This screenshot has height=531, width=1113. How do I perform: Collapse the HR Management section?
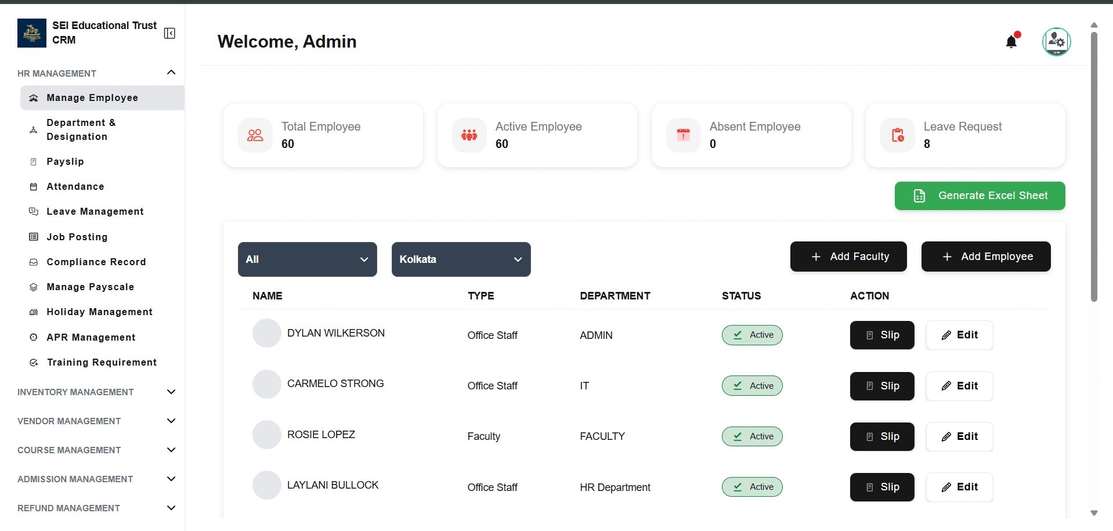tap(171, 73)
